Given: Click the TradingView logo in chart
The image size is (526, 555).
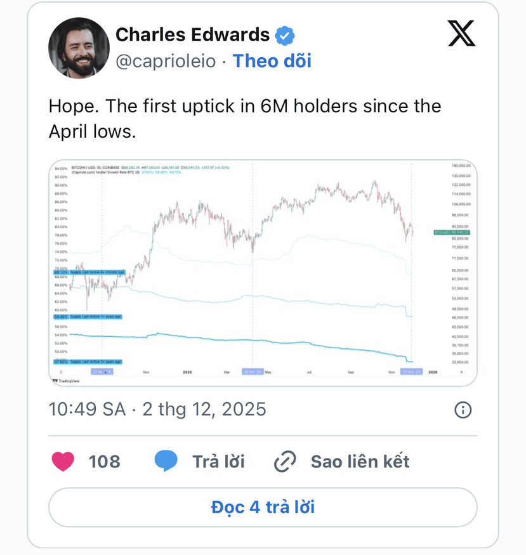Looking at the screenshot, I should [66, 381].
